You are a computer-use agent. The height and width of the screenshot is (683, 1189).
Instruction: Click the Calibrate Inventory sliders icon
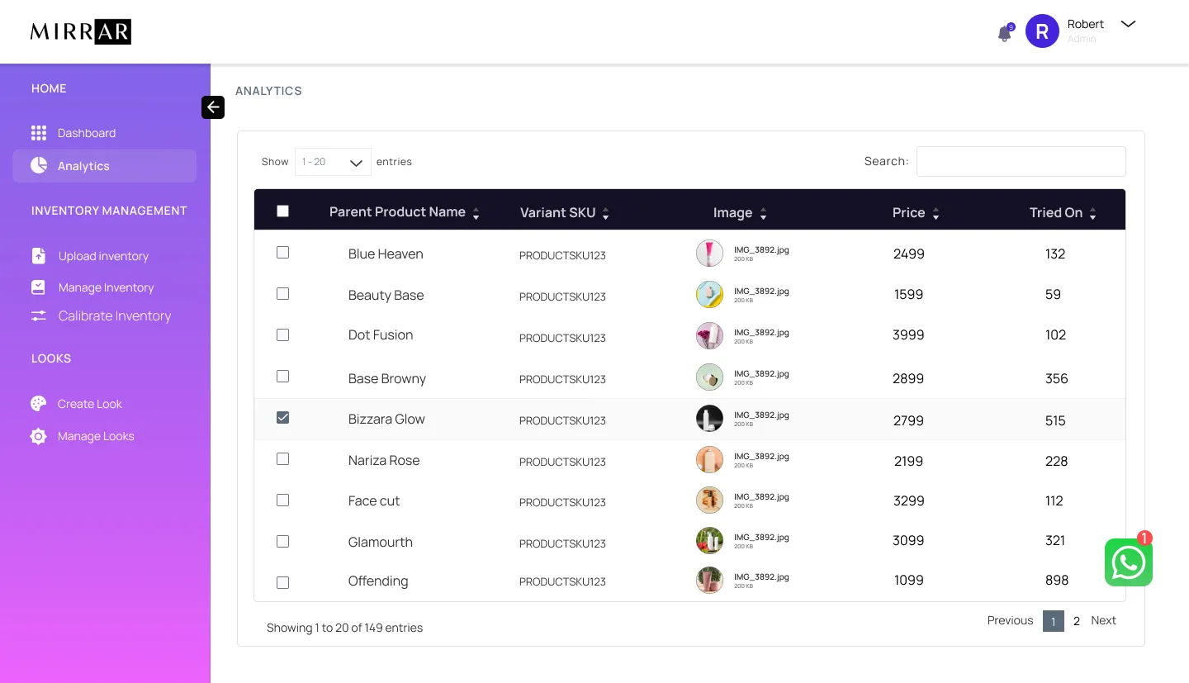pos(39,315)
